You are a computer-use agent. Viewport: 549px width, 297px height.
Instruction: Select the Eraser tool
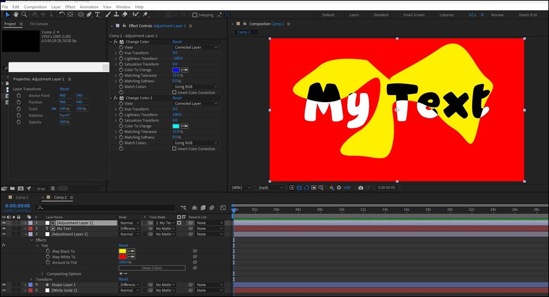coord(125,15)
